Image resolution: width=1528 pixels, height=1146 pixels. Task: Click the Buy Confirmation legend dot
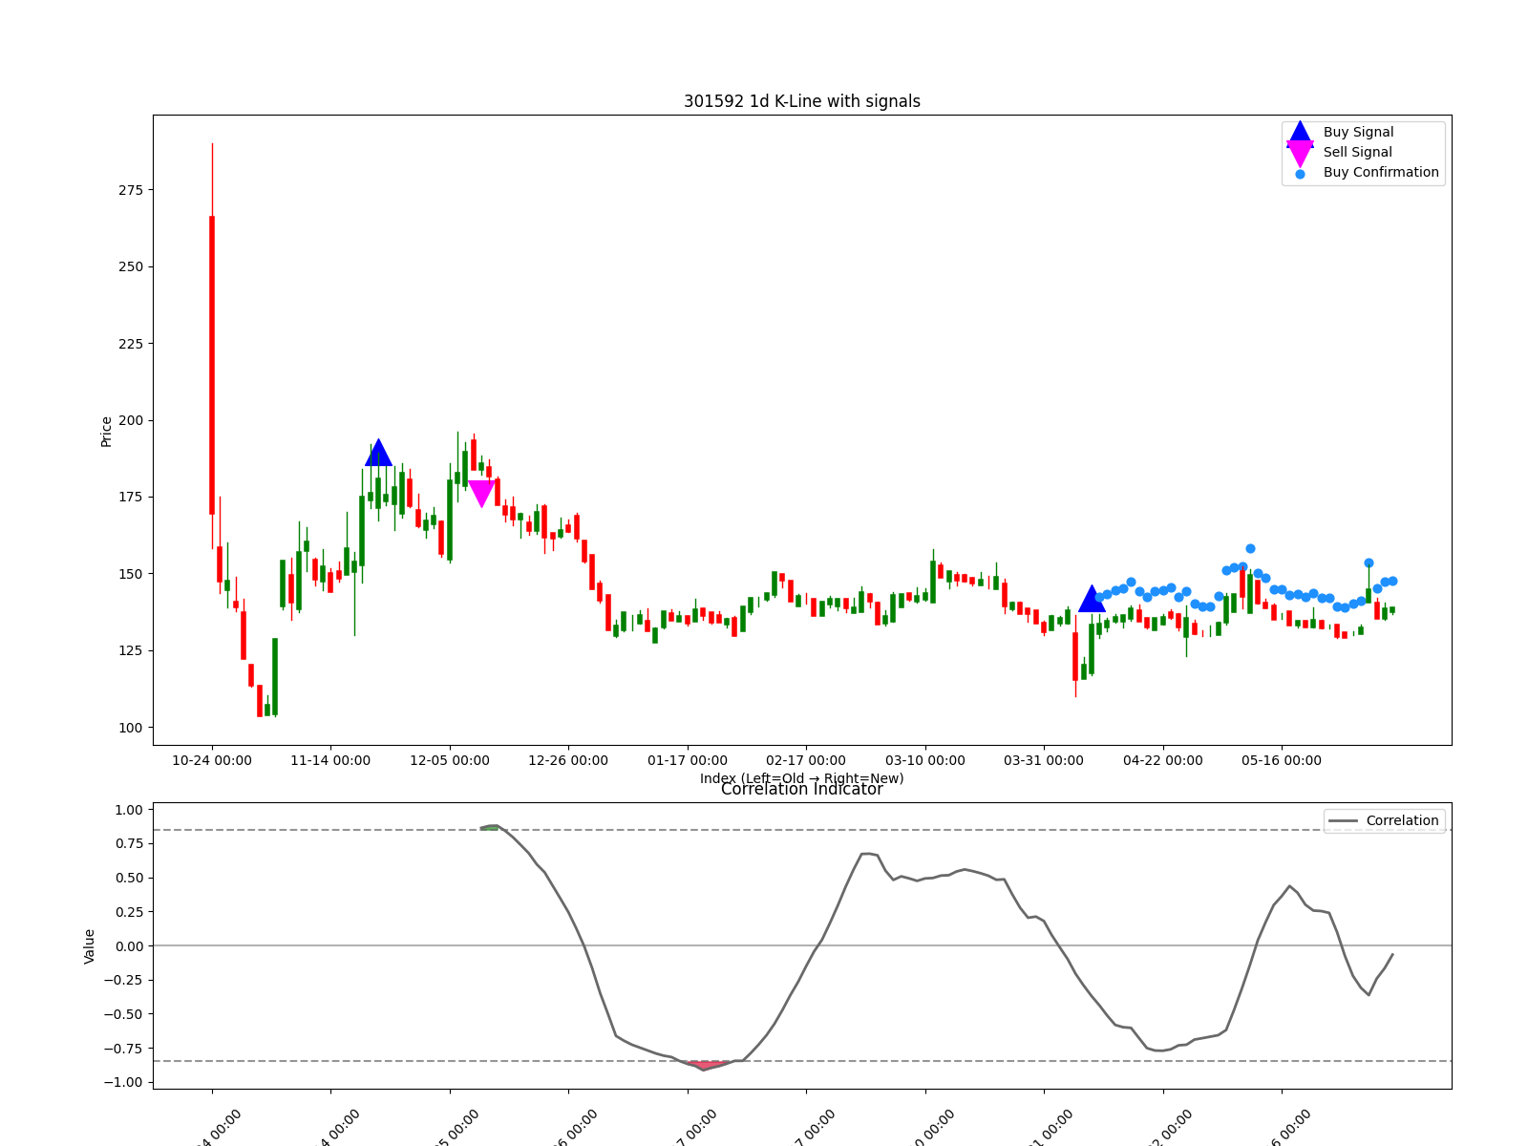[x=1300, y=174]
